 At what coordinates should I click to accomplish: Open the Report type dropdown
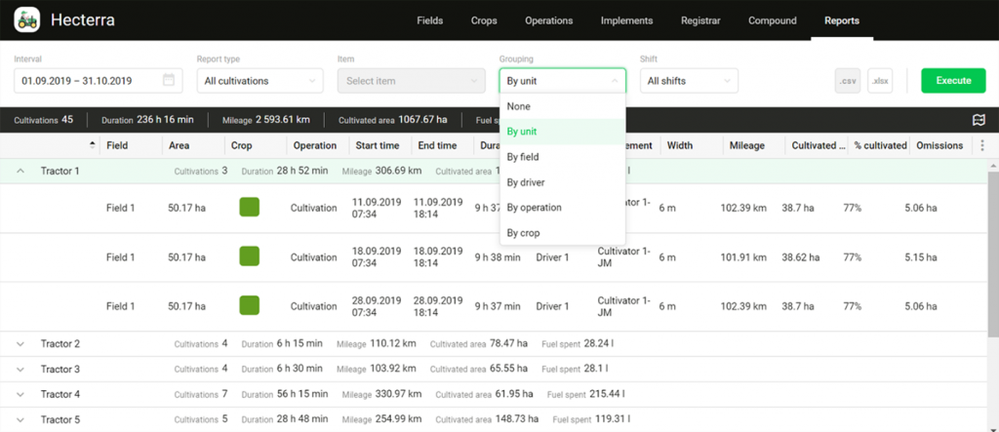pyautogui.click(x=260, y=81)
